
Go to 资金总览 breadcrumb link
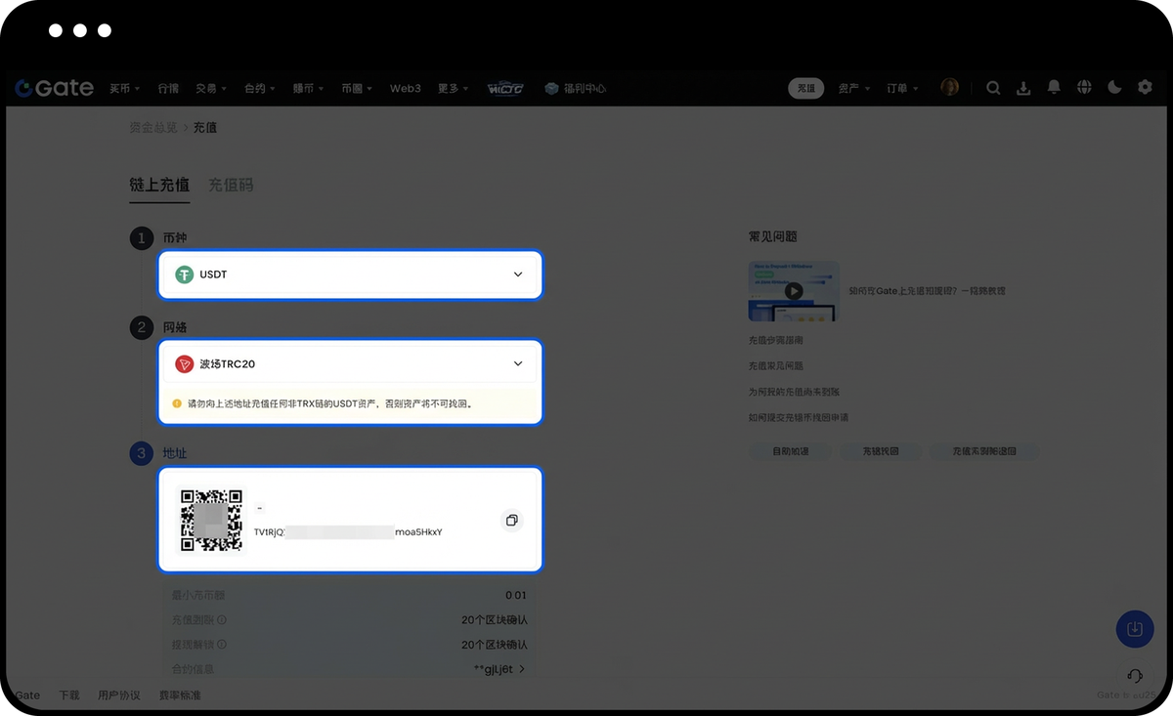153,127
